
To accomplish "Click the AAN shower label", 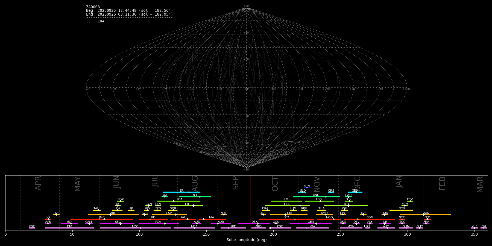I will pyautogui.click(x=426, y=213).
